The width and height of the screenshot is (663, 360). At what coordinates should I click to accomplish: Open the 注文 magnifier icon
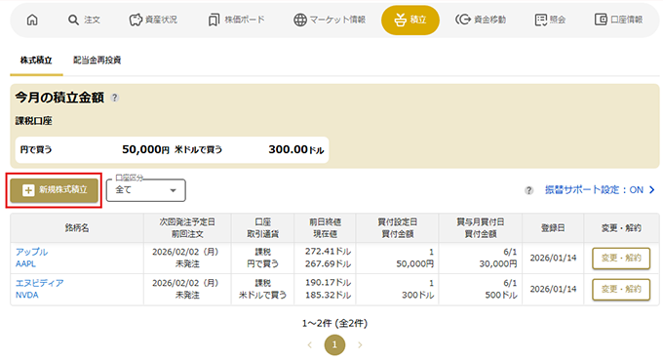click(x=73, y=20)
